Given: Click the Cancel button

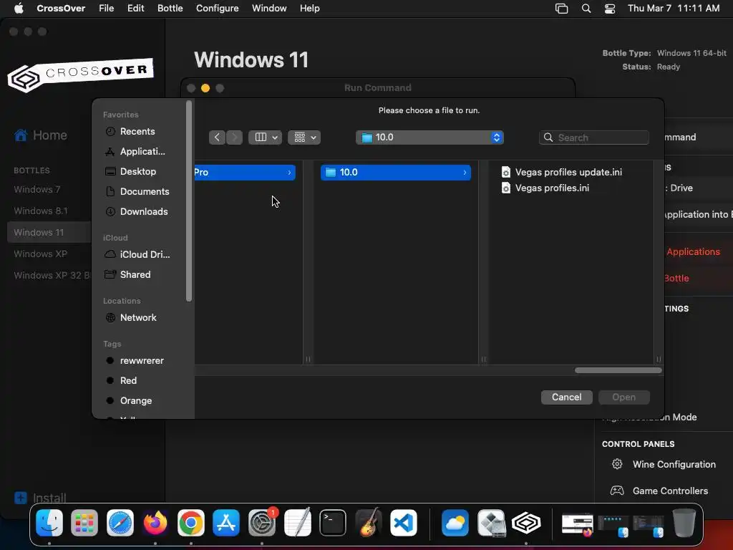Looking at the screenshot, I should [567, 397].
